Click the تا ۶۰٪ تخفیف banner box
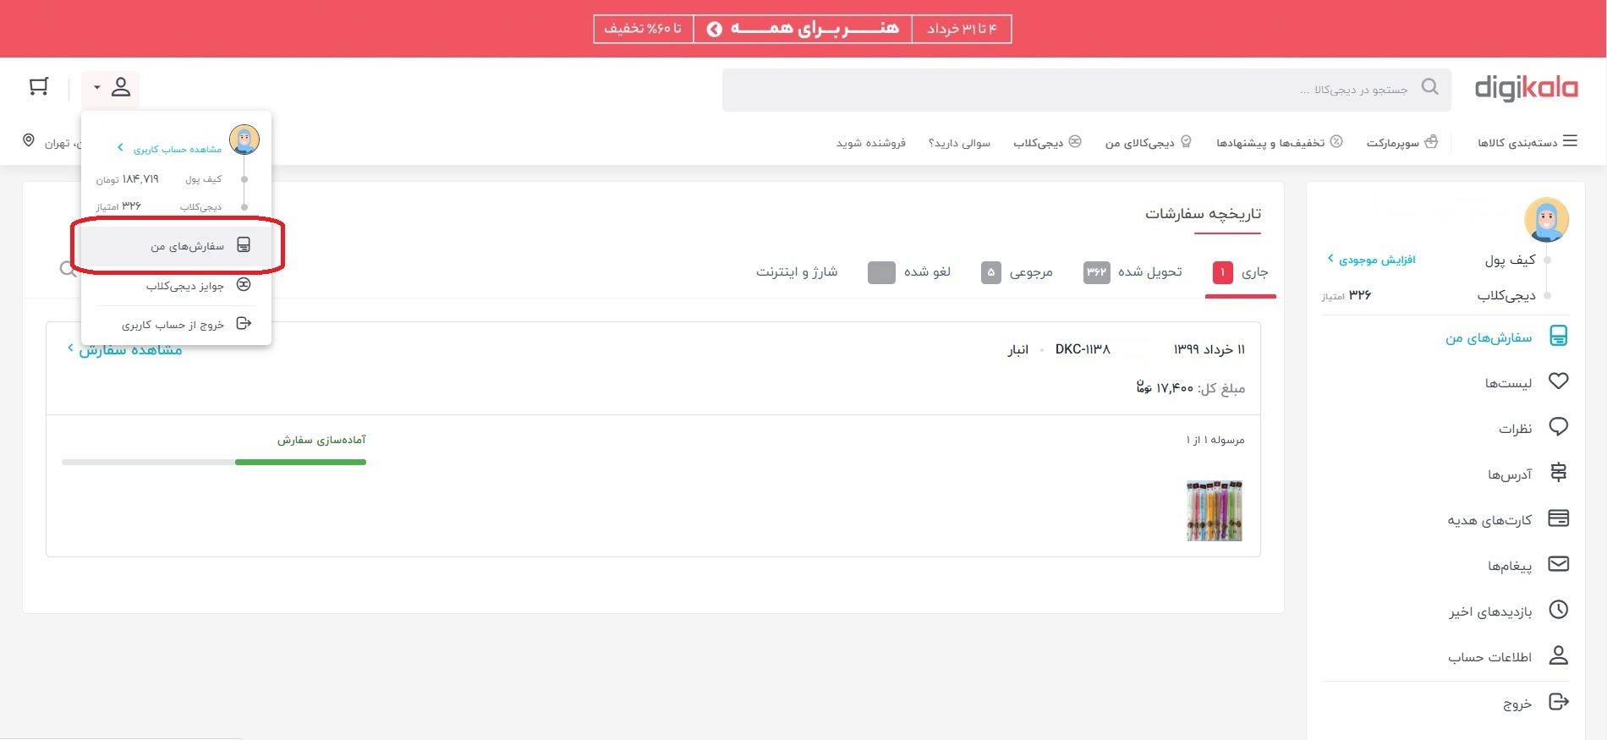This screenshot has height=740, width=1607. pyautogui.click(x=643, y=29)
